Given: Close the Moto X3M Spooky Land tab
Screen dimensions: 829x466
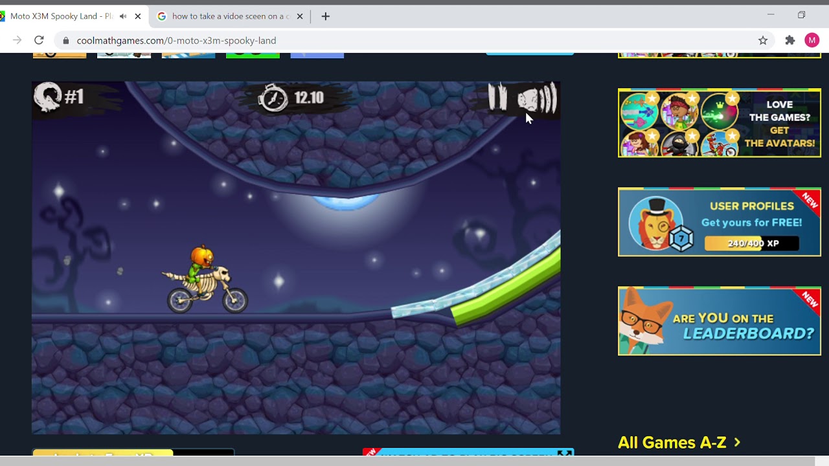Looking at the screenshot, I should (x=137, y=16).
